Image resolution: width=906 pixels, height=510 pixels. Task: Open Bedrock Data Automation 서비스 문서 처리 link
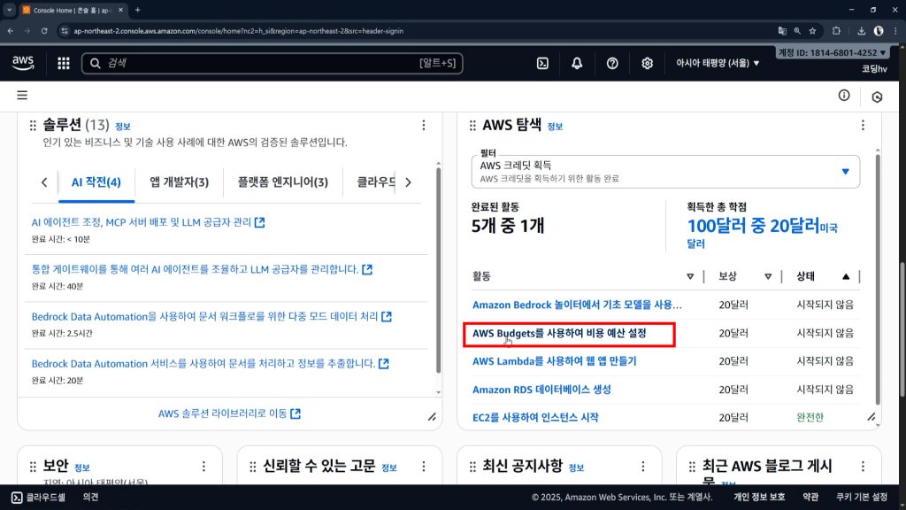(210, 363)
